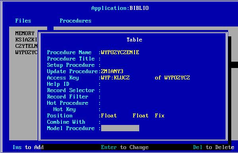Select the CZYTELN file in Files list
238x153 pixels.
26,46
